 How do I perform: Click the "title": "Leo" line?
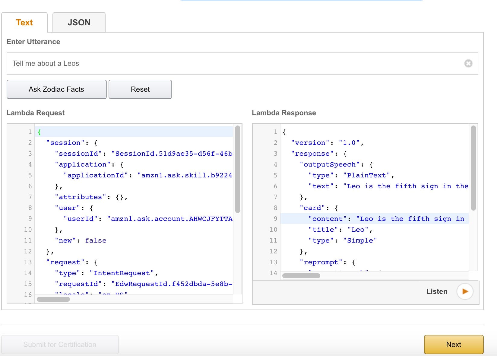(340, 230)
